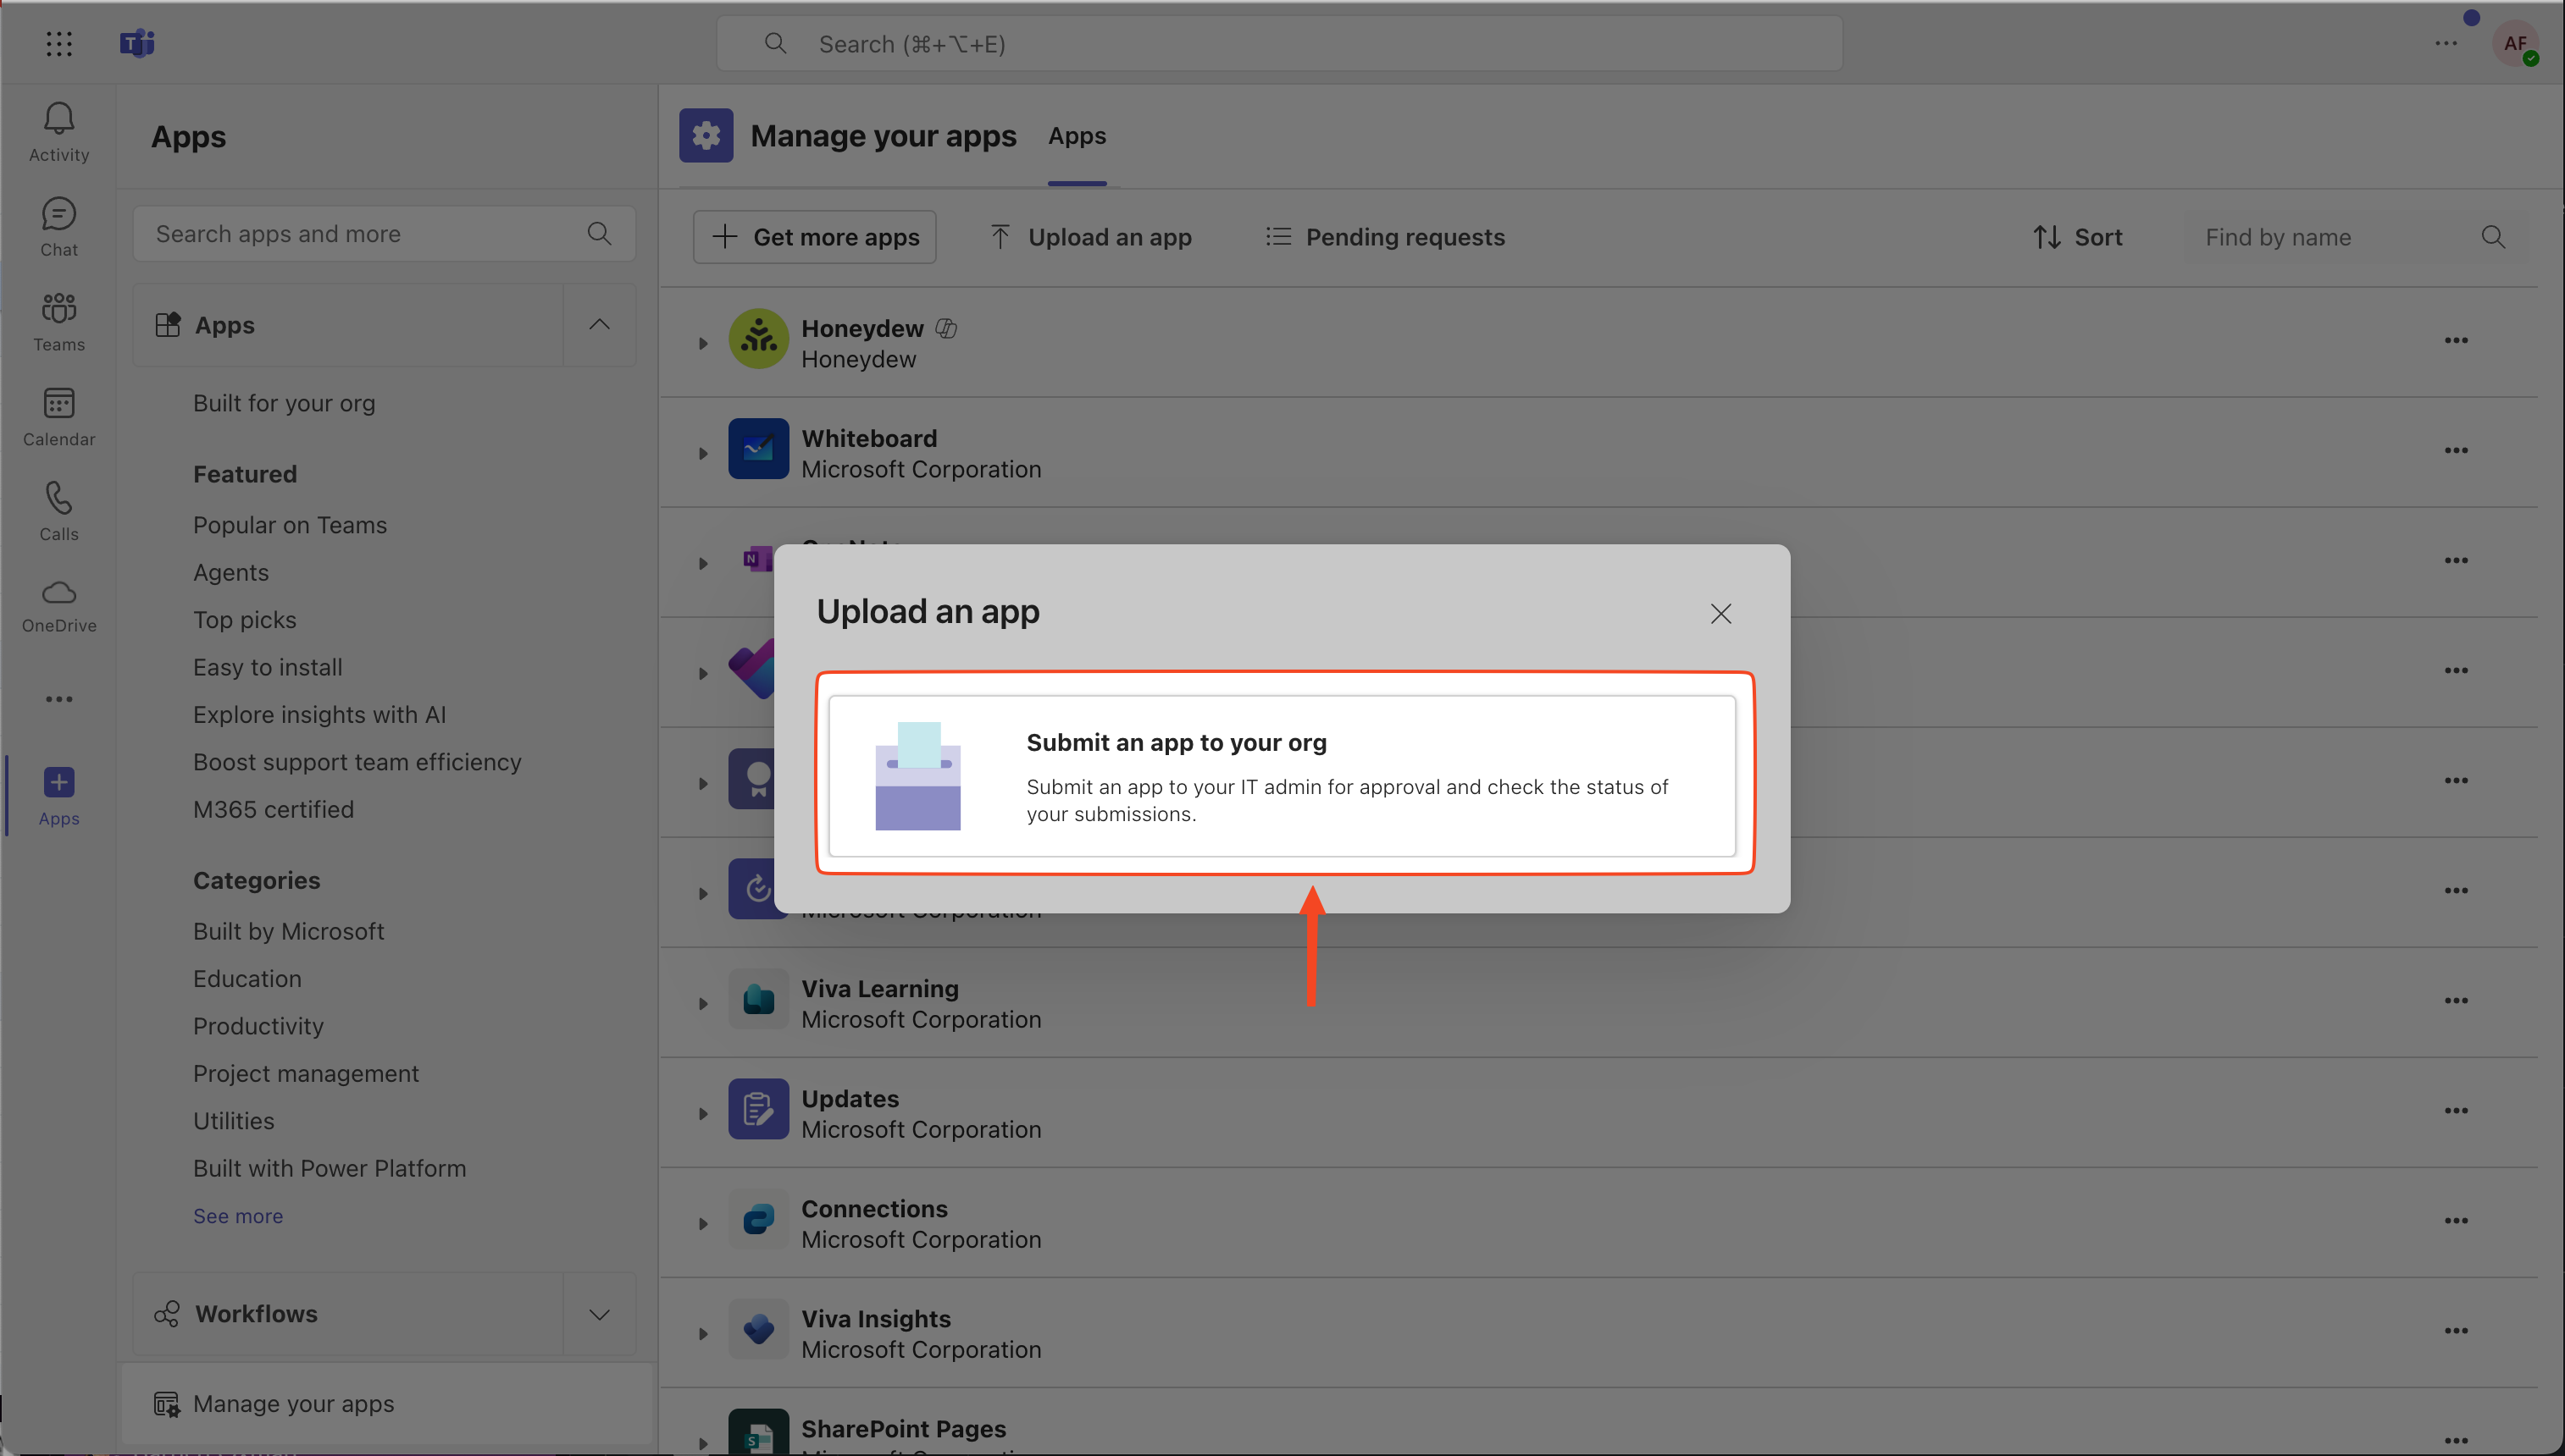Click the Get more apps button
This screenshot has height=1456, width=2565.
[x=814, y=237]
